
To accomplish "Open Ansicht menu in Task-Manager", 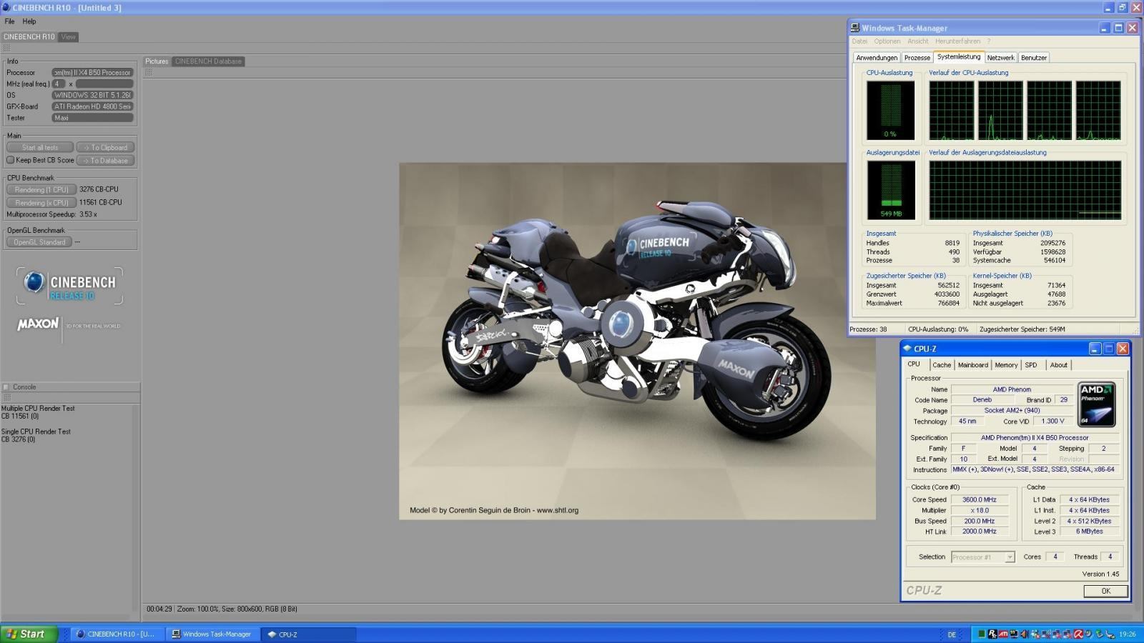I will [918, 41].
